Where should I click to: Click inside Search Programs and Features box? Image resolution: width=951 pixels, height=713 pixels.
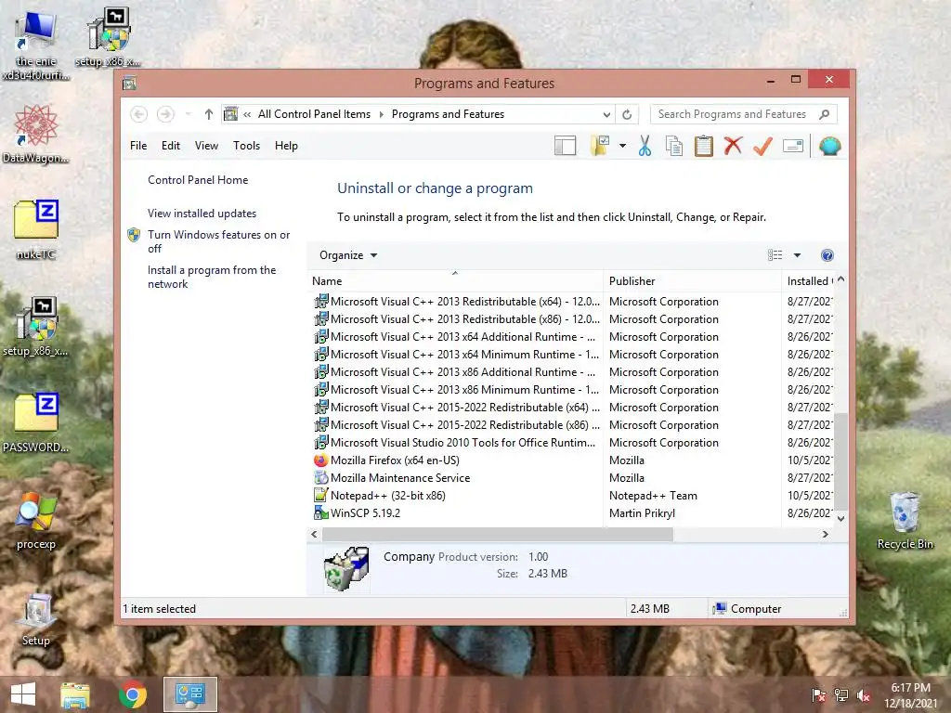pyautogui.click(x=733, y=114)
